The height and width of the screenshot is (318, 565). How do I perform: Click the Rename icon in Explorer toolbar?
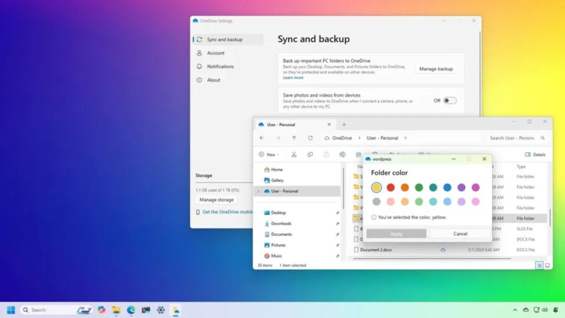[342, 155]
